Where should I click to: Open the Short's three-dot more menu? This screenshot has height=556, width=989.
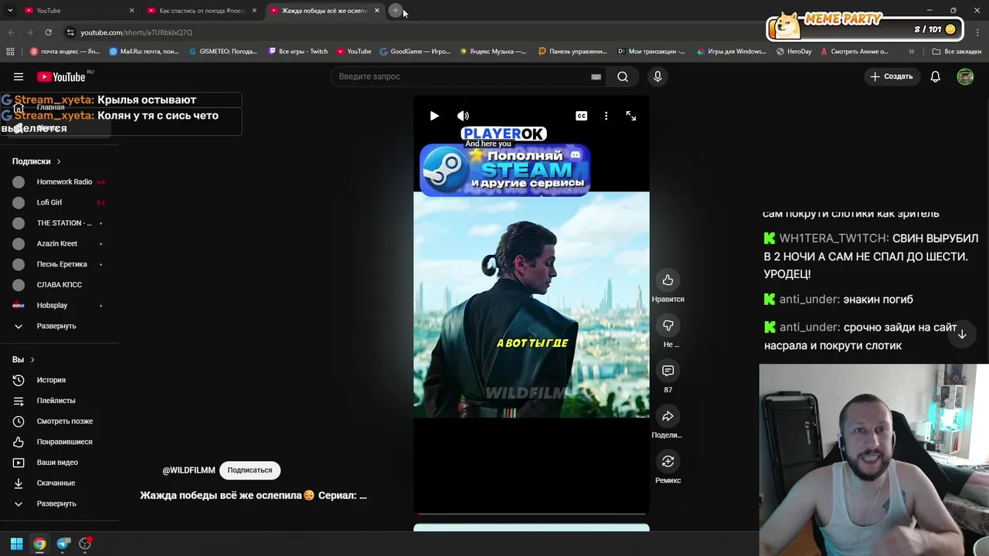[606, 116]
